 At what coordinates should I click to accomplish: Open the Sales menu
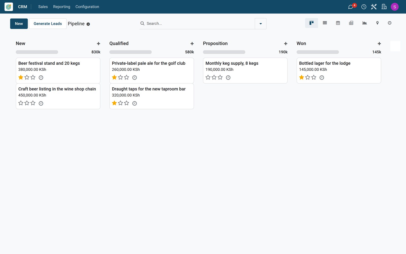pos(43,7)
